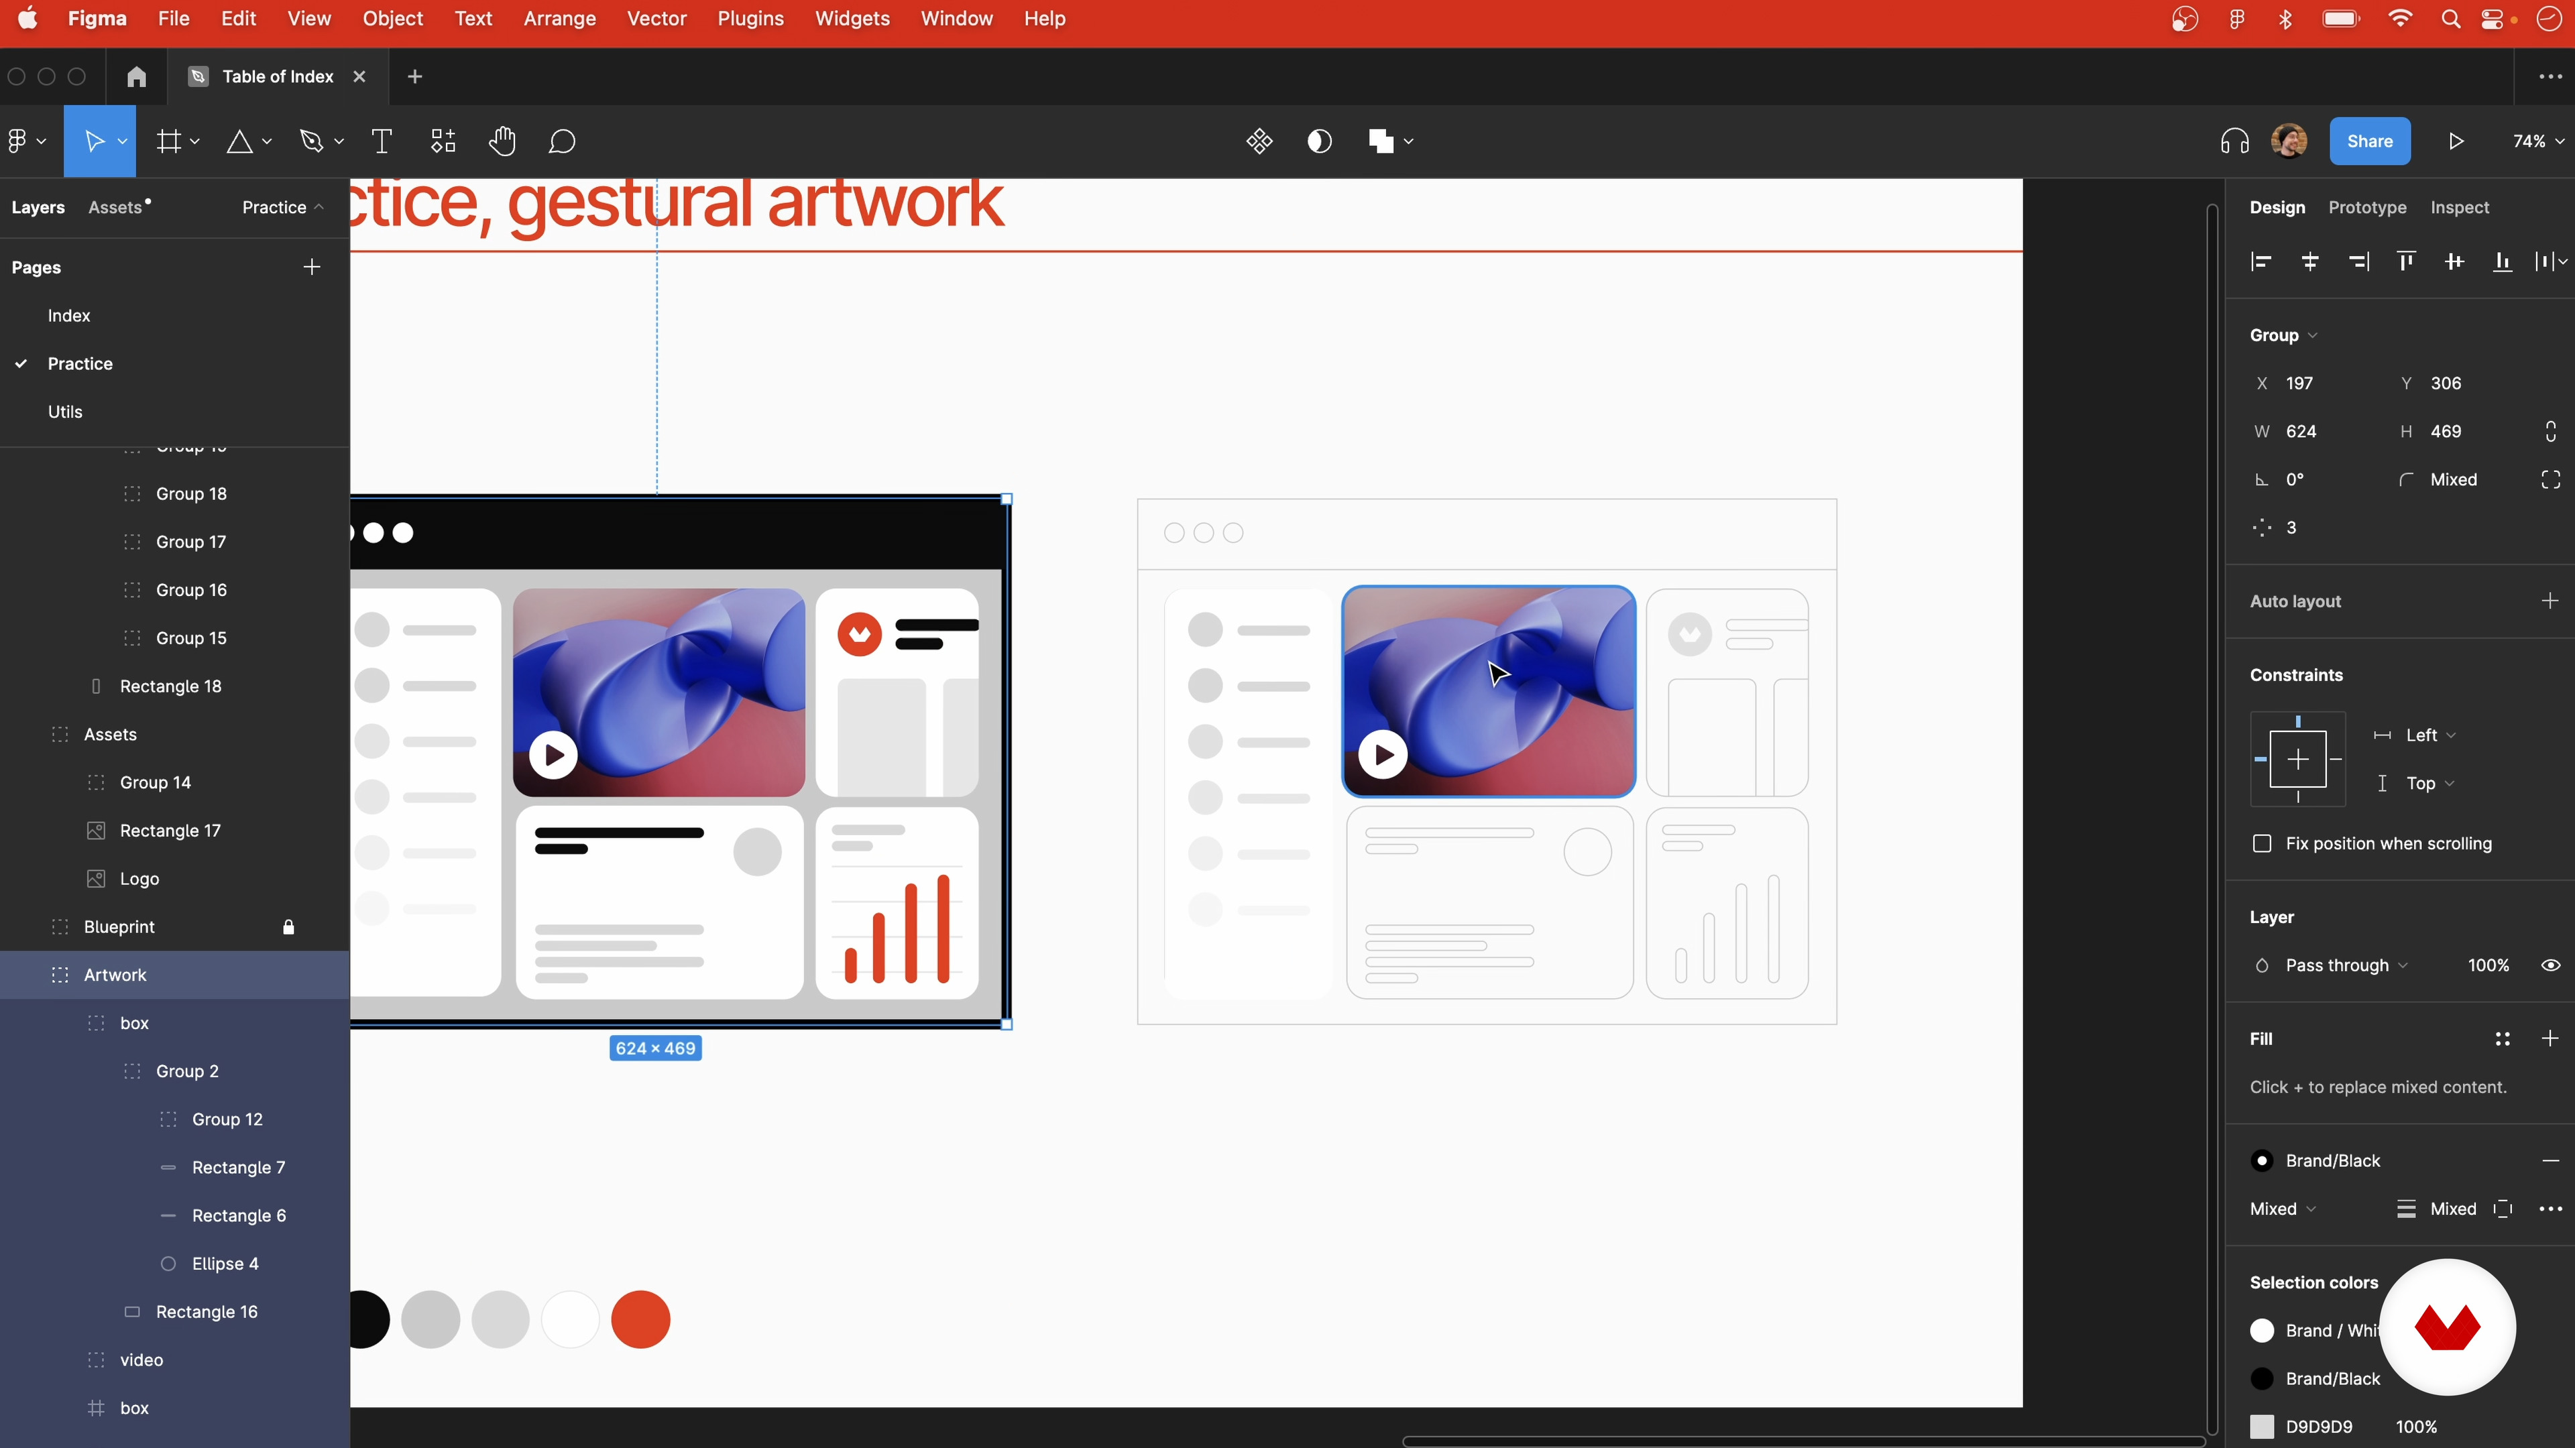Open fill Style library icon
Image resolution: width=2575 pixels, height=1448 pixels.
[x=2502, y=1039]
